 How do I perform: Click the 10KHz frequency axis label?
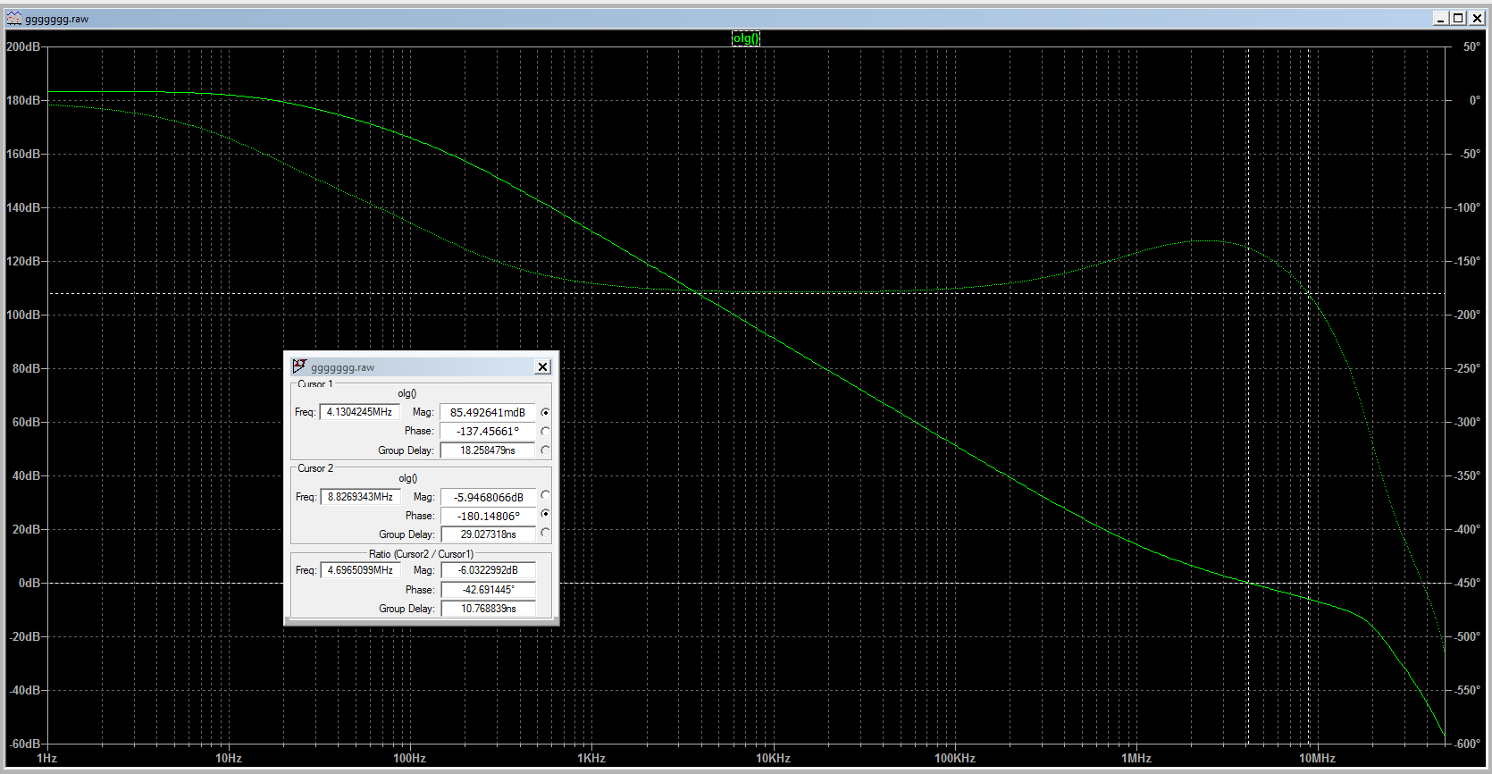[x=773, y=758]
